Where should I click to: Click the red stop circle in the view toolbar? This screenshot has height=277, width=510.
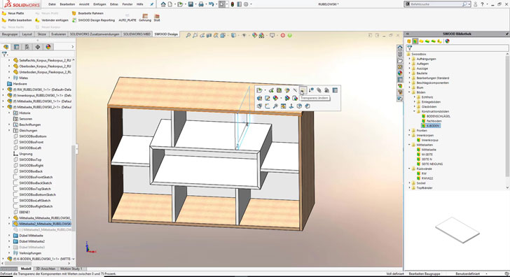(282, 36)
